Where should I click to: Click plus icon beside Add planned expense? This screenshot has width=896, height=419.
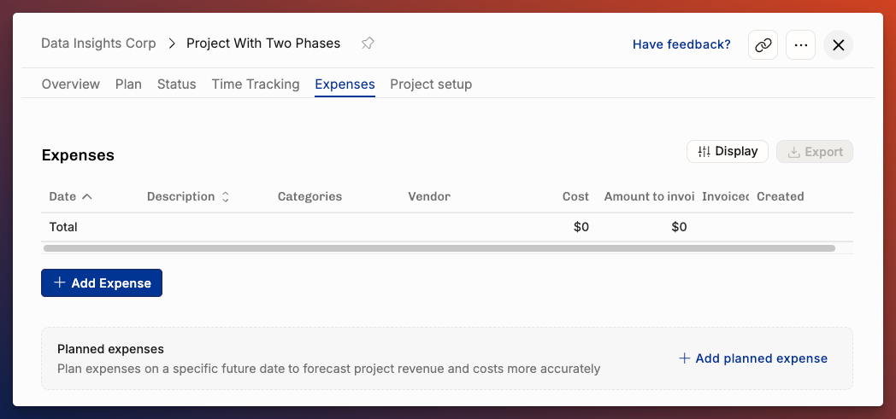coord(684,358)
